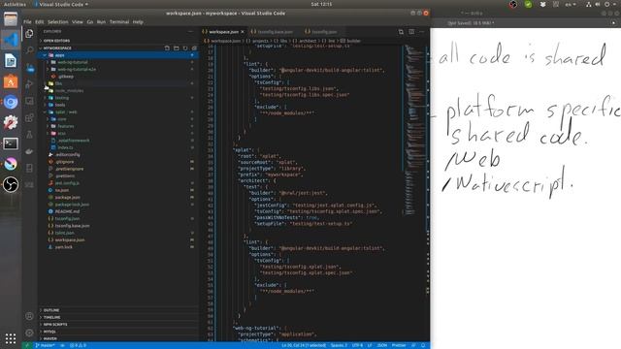621x349 pixels.
Task: Switch to workspace.json tab
Action: [224, 32]
